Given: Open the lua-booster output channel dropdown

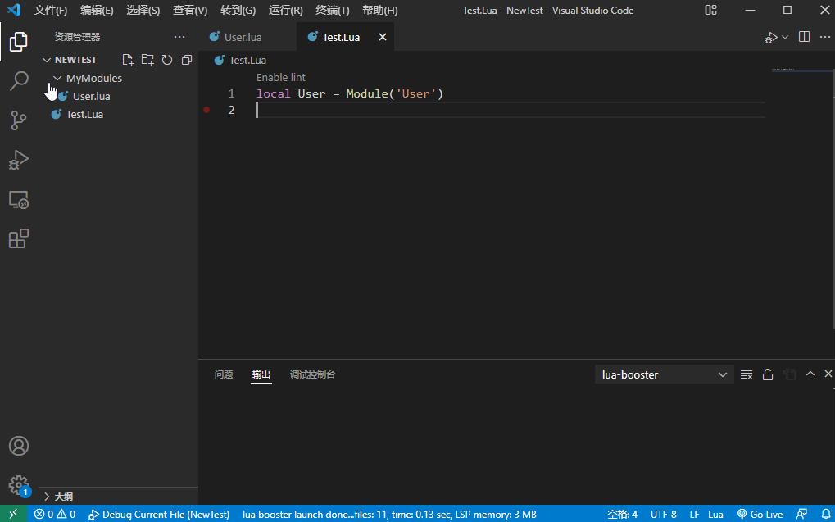Looking at the screenshot, I should (664, 374).
